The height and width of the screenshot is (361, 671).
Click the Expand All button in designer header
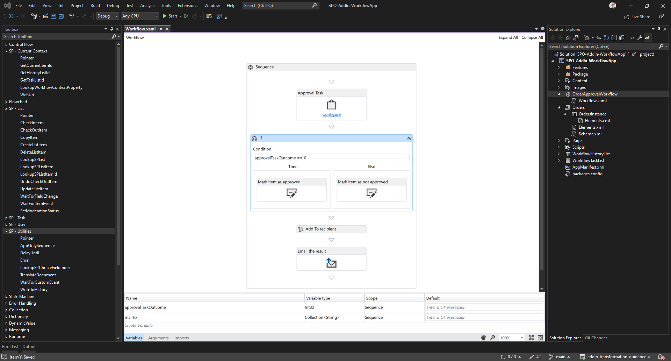coord(508,37)
